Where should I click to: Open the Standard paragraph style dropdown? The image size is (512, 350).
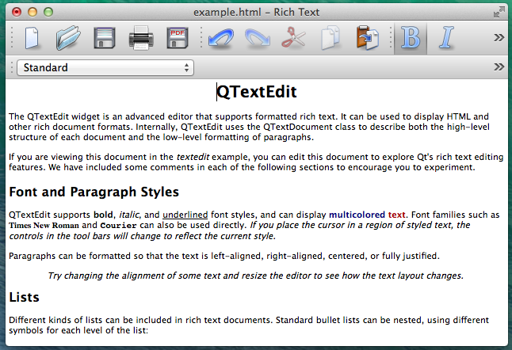(x=105, y=67)
